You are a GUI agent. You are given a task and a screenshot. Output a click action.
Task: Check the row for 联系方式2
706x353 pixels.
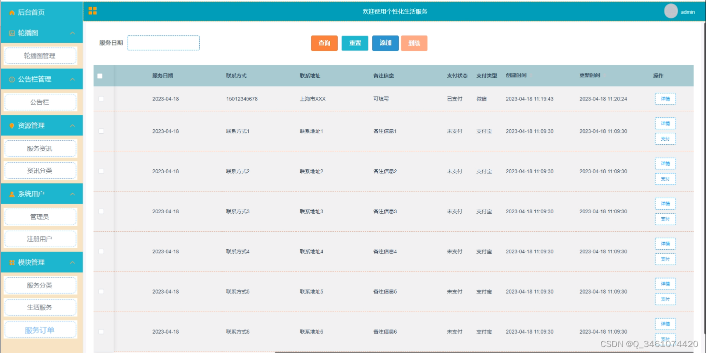point(101,171)
